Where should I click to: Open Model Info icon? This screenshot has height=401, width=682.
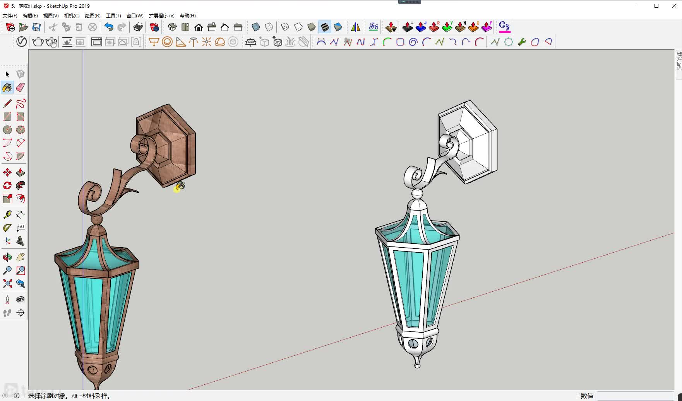click(154, 27)
